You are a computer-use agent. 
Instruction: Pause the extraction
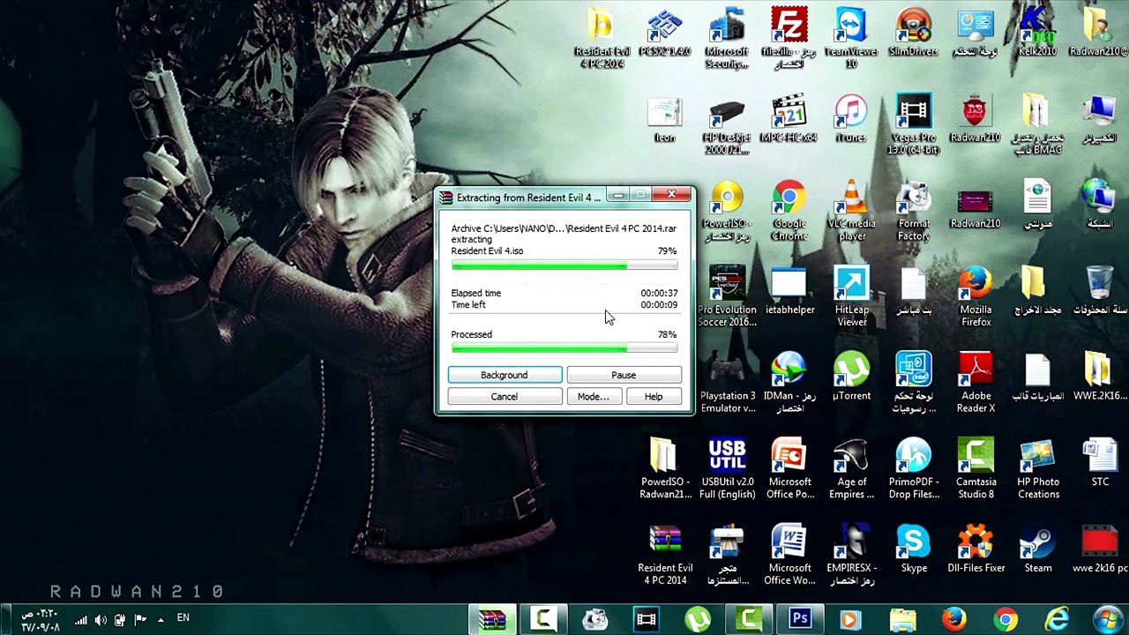[x=624, y=375]
